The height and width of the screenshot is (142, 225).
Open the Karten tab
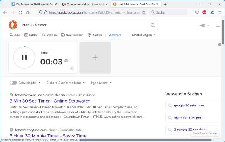[x=95, y=35]
